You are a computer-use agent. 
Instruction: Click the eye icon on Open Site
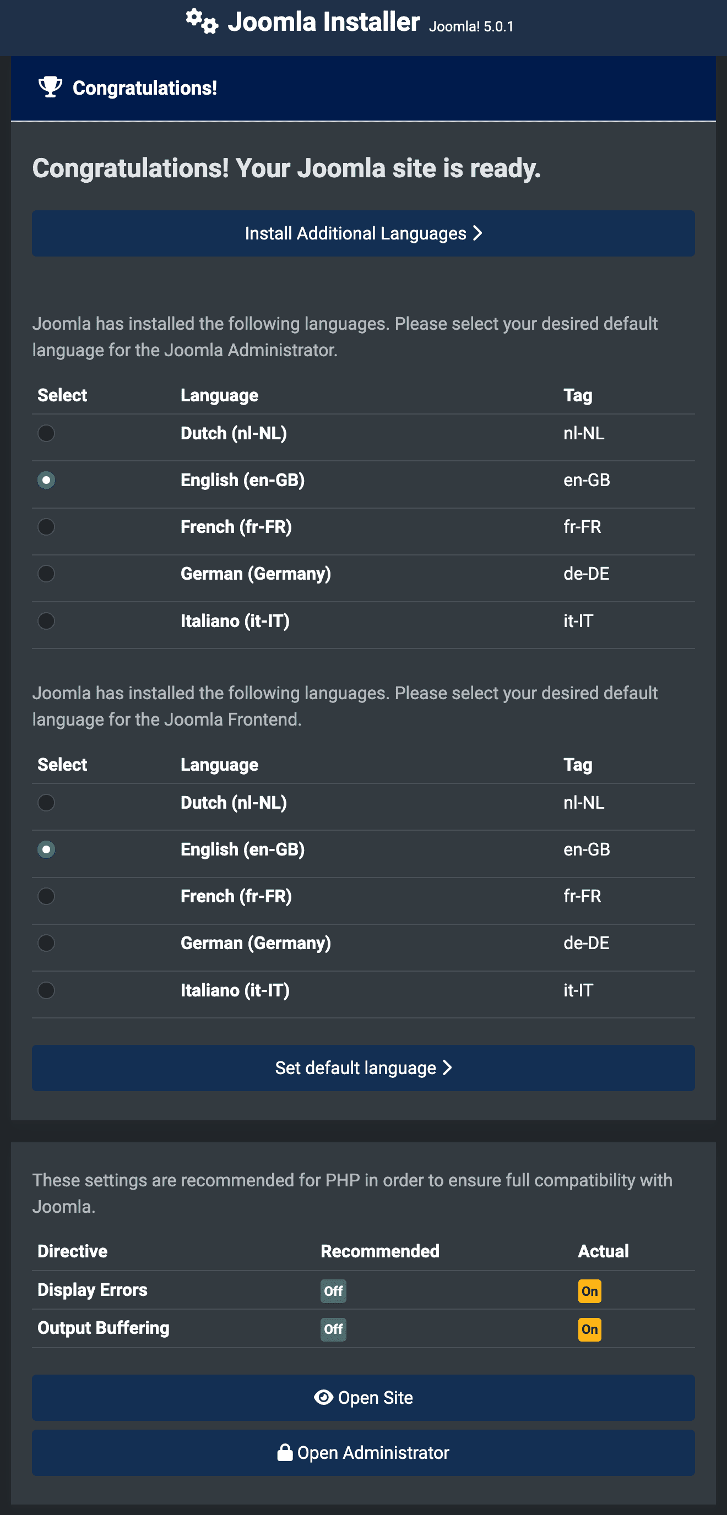tap(323, 1397)
